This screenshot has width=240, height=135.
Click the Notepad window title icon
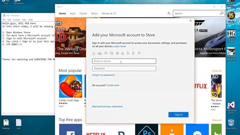(4, 15)
